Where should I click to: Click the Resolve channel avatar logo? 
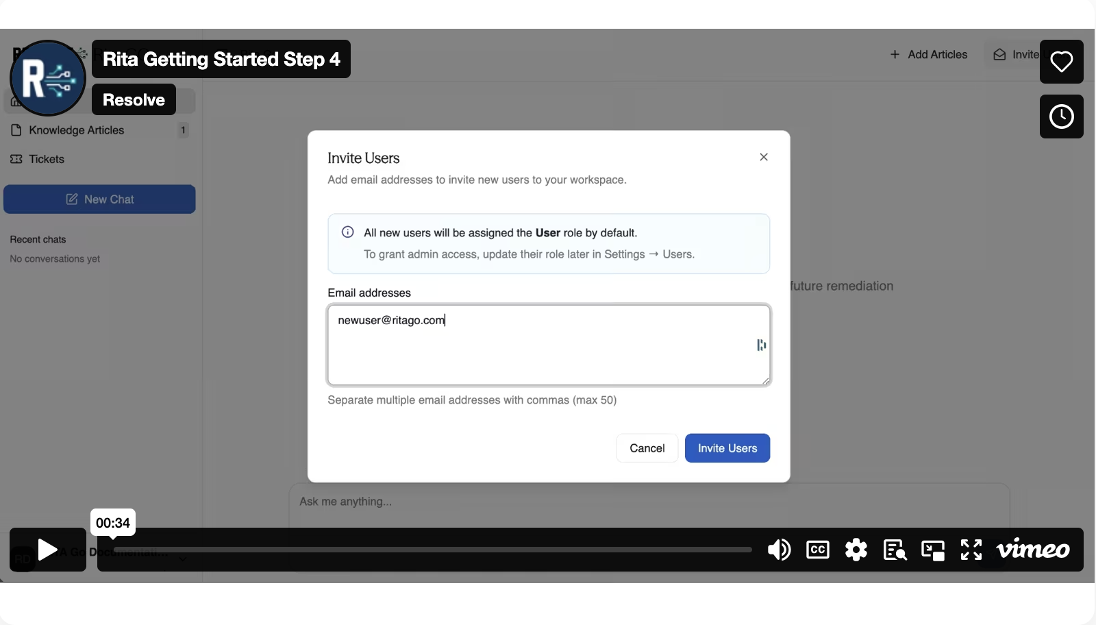(x=48, y=78)
